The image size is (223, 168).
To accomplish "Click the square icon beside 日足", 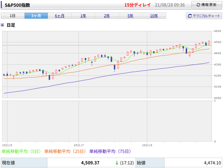I will (x=2, y=25).
